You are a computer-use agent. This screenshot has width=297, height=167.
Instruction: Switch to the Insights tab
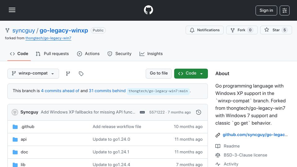151,54
